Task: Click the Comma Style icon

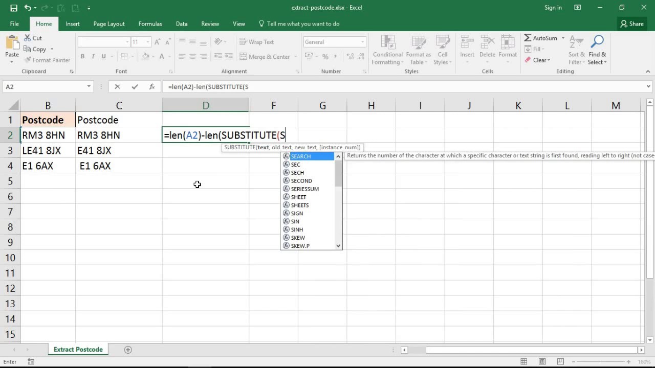Action: 336,57
